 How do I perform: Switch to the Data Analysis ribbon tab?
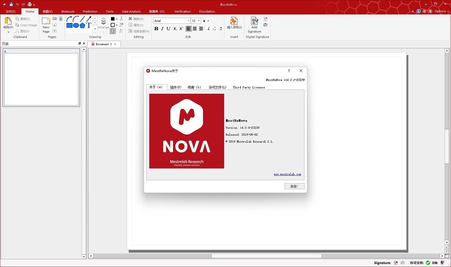tap(131, 11)
